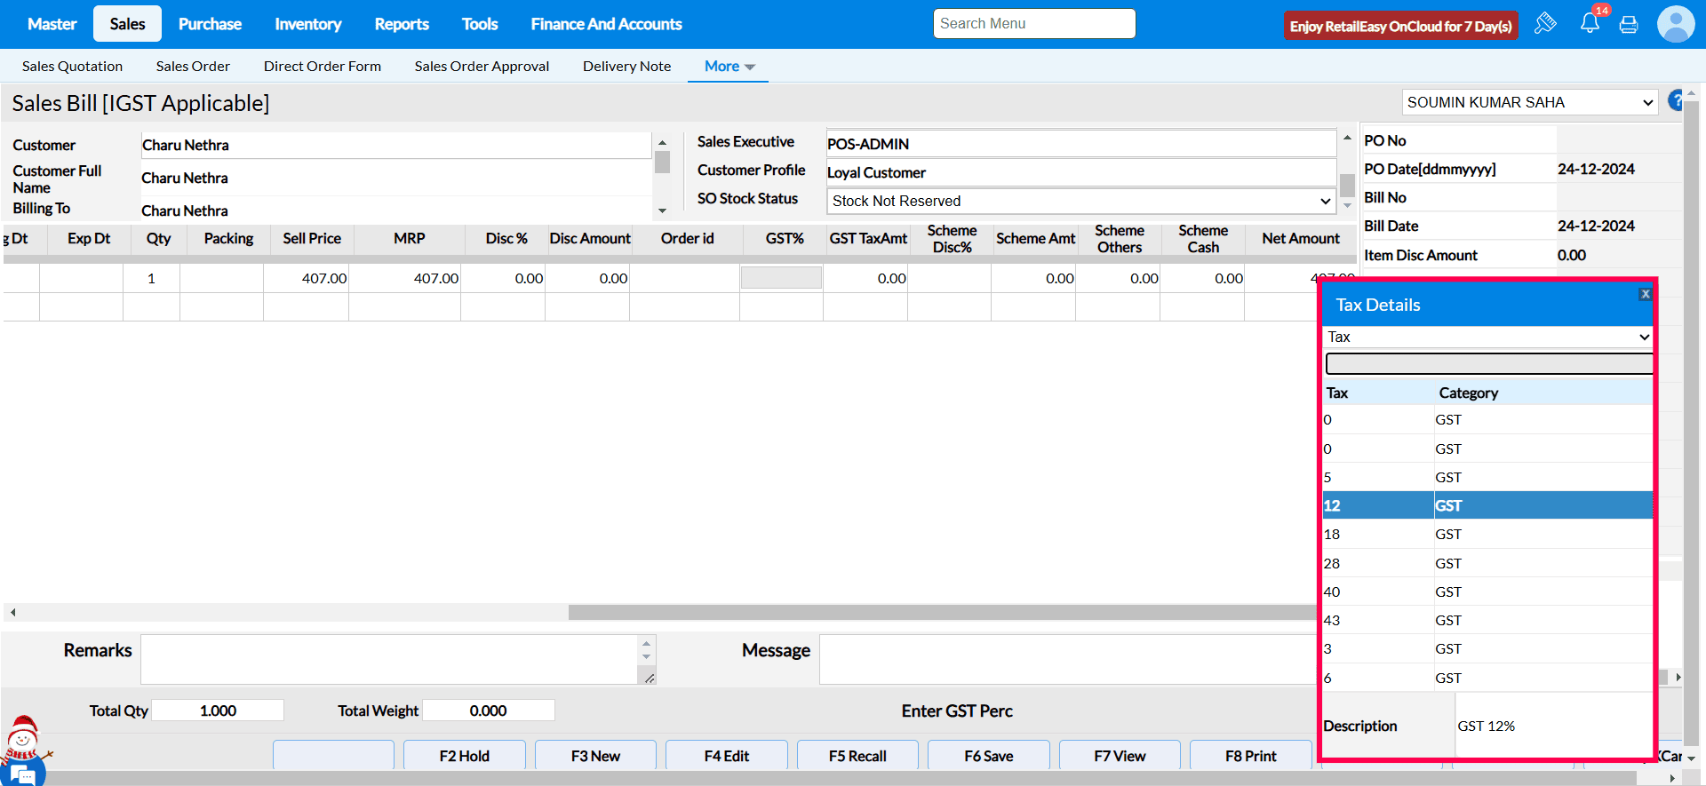The image size is (1706, 786).
Task: Open the Tax dropdown in Tax Details
Action: (x=1487, y=337)
